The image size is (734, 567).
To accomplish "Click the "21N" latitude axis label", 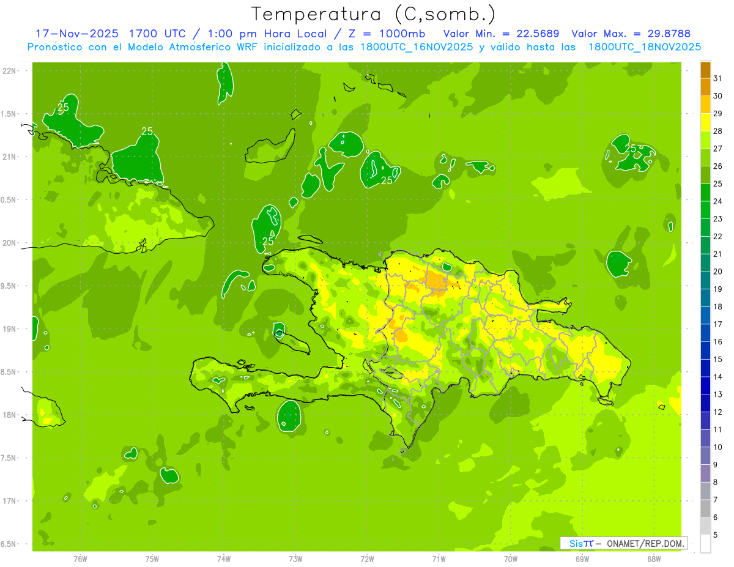I will pos(10,157).
